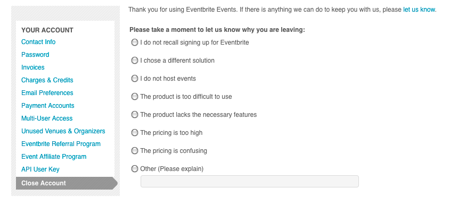Select "I do not recall signing up" radio

(135, 42)
